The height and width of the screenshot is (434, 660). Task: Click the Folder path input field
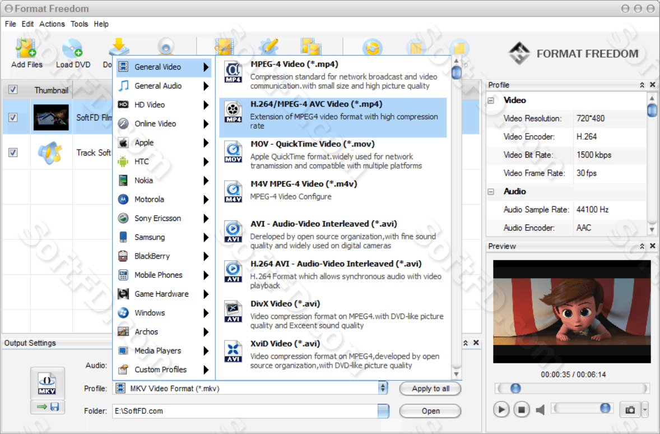(x=245, y=411)
